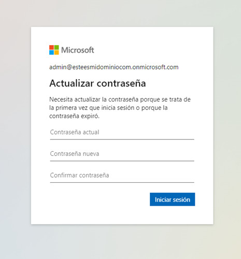Image resolution: width=241 pixels, height=259 pixels.
Task: Focus the Confirmar contraseña field
Action: click(x=122, y=176)
